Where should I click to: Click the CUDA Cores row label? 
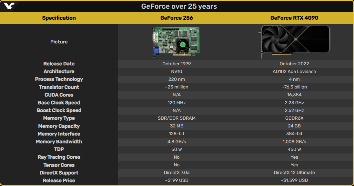click(59, 95)
